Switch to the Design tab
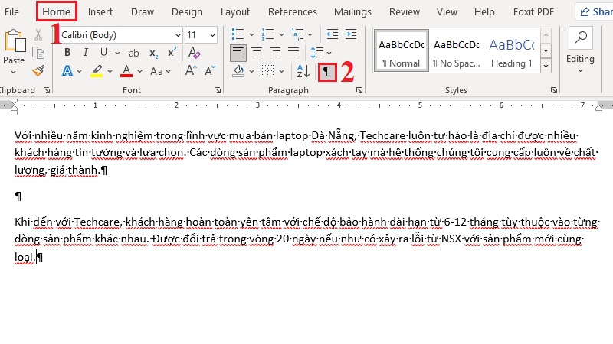613x344 pixels. [x=187, y=12]
